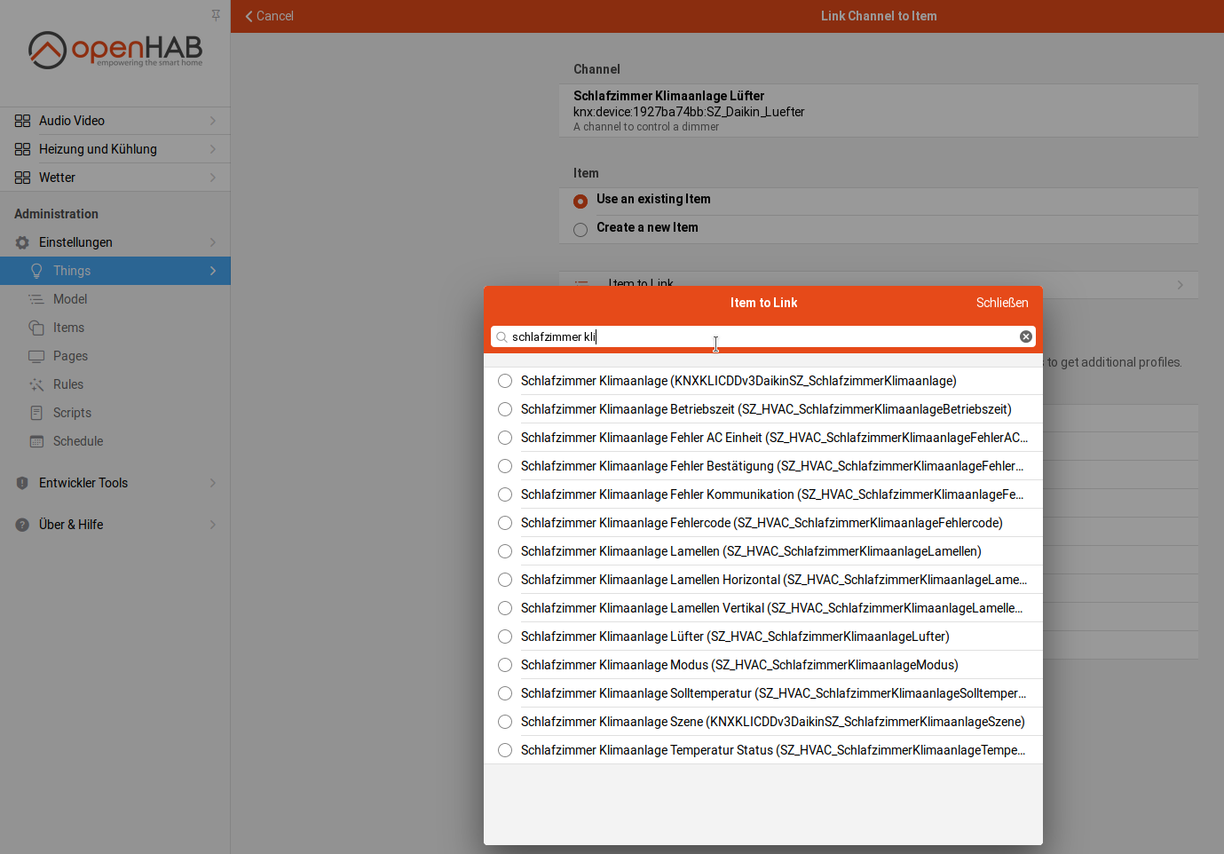
Task: Click channel UID knx:device:1927ba74bb:SZ_Daikin_Luefter
Action: coord(689,112)
